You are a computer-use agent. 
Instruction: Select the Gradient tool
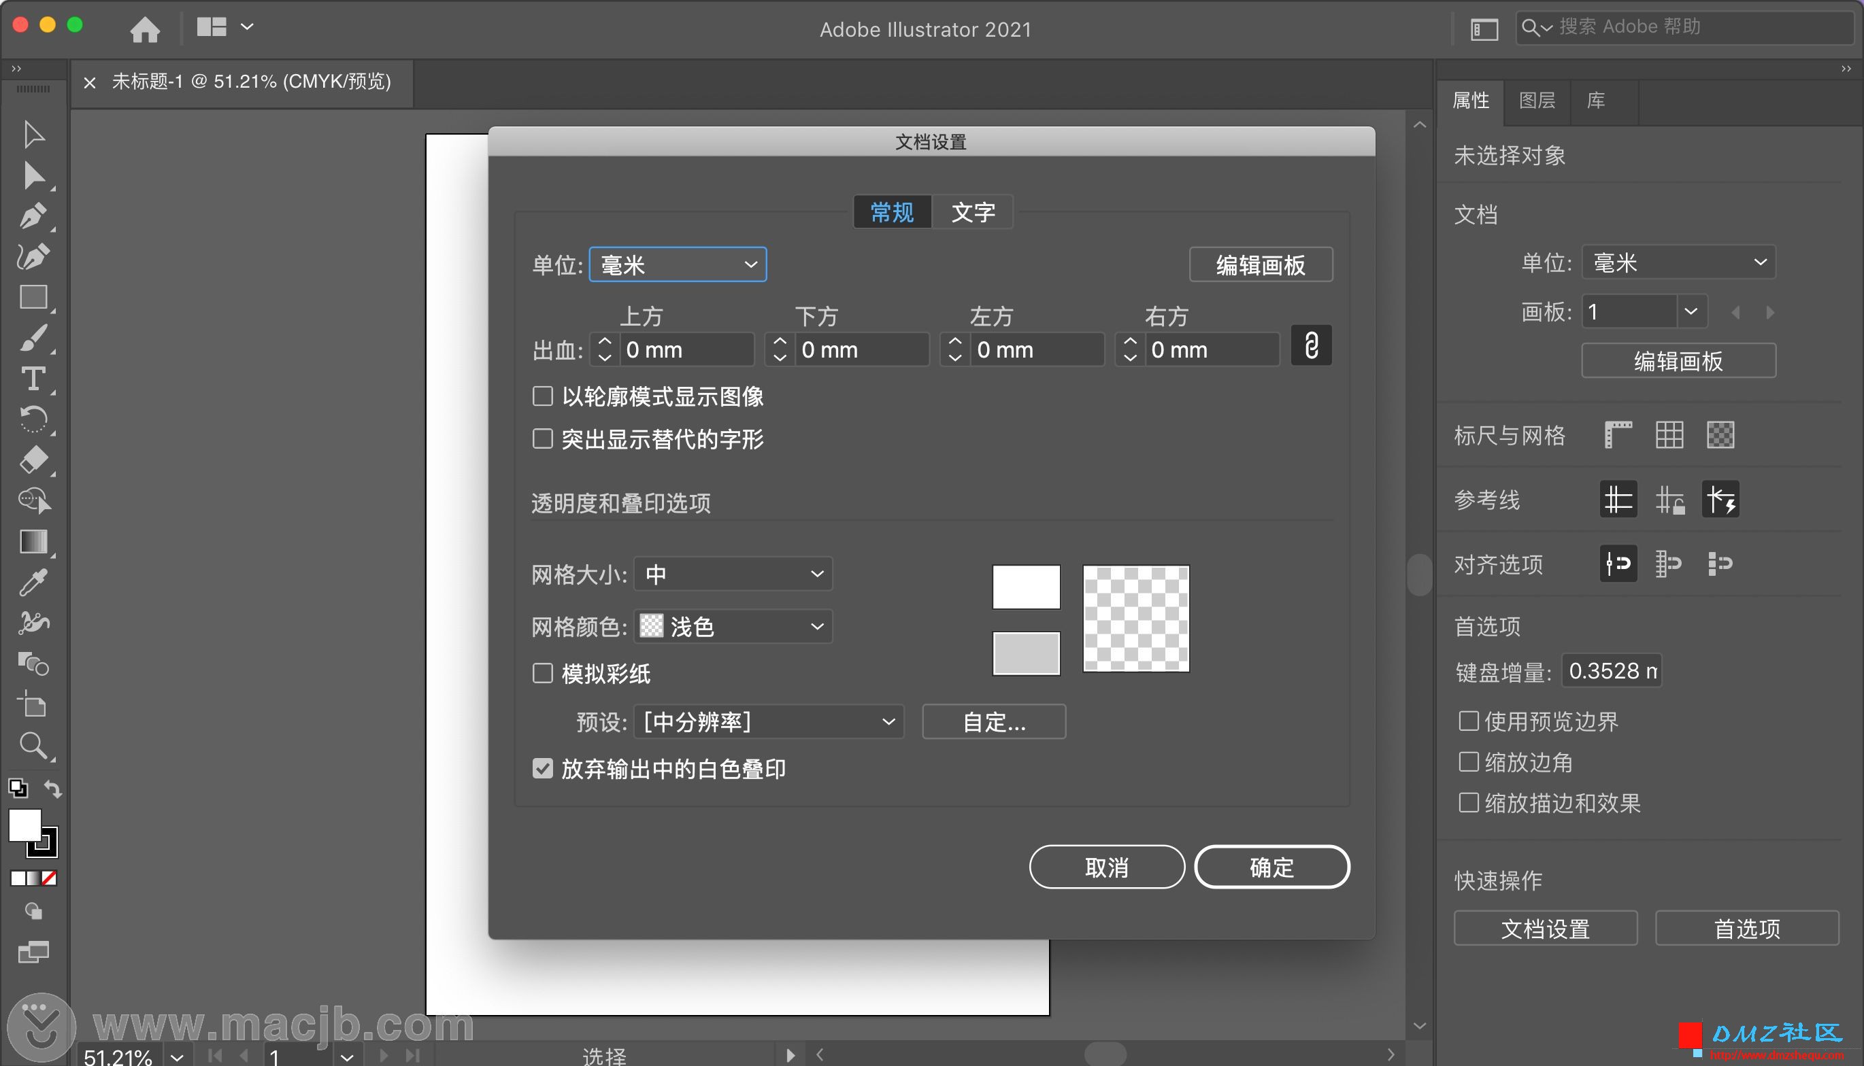pyautogui.click(x=33, y=542)
